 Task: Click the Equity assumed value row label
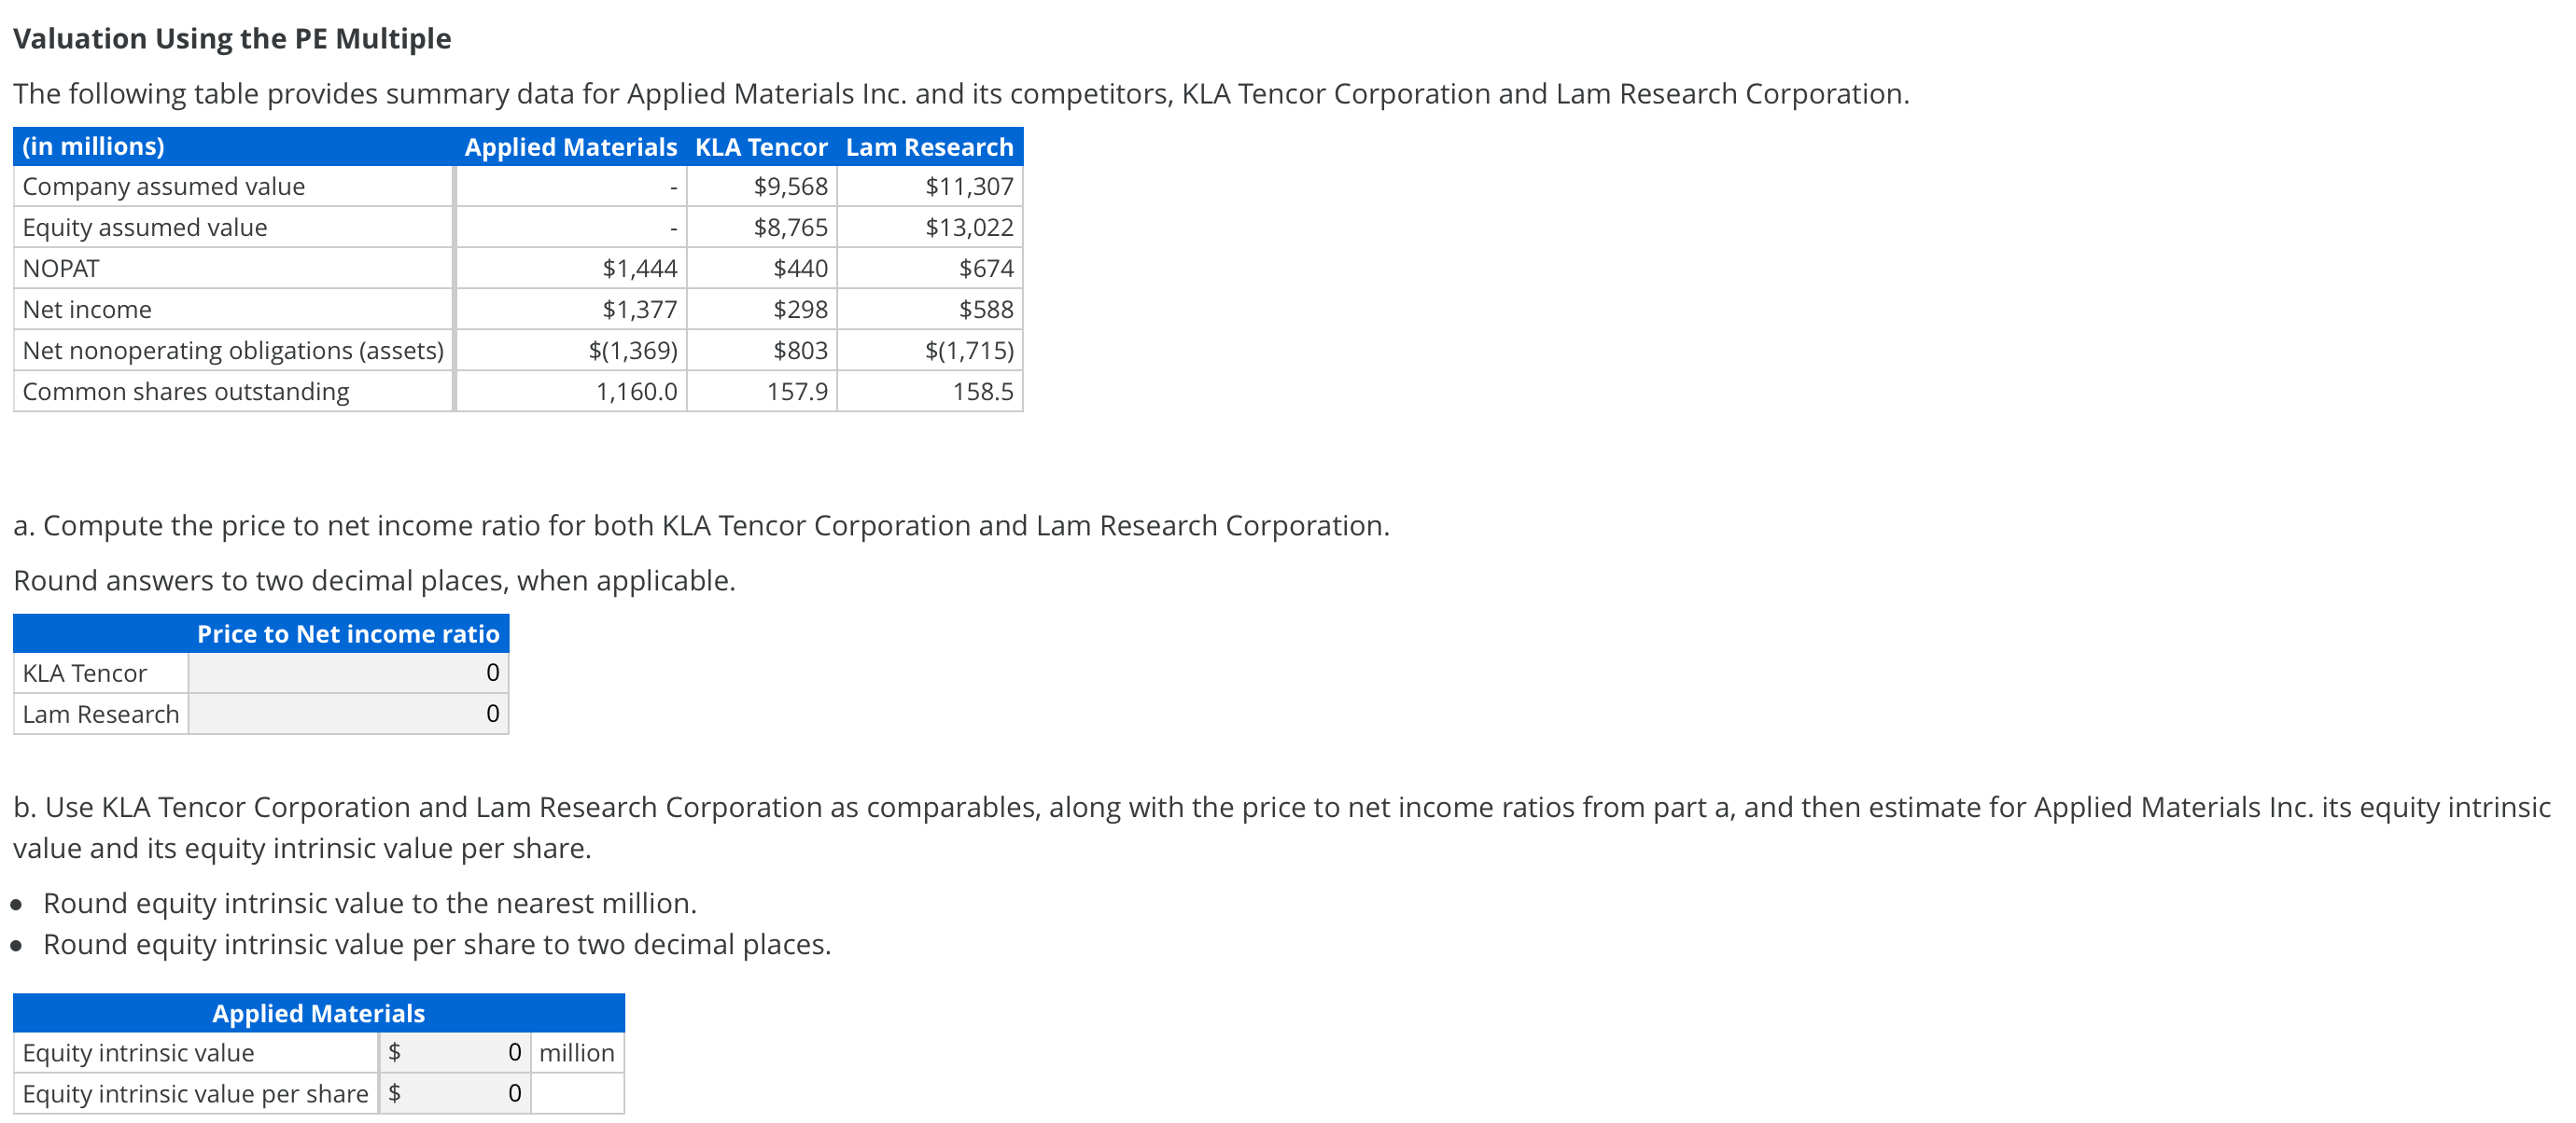point(145,227)
